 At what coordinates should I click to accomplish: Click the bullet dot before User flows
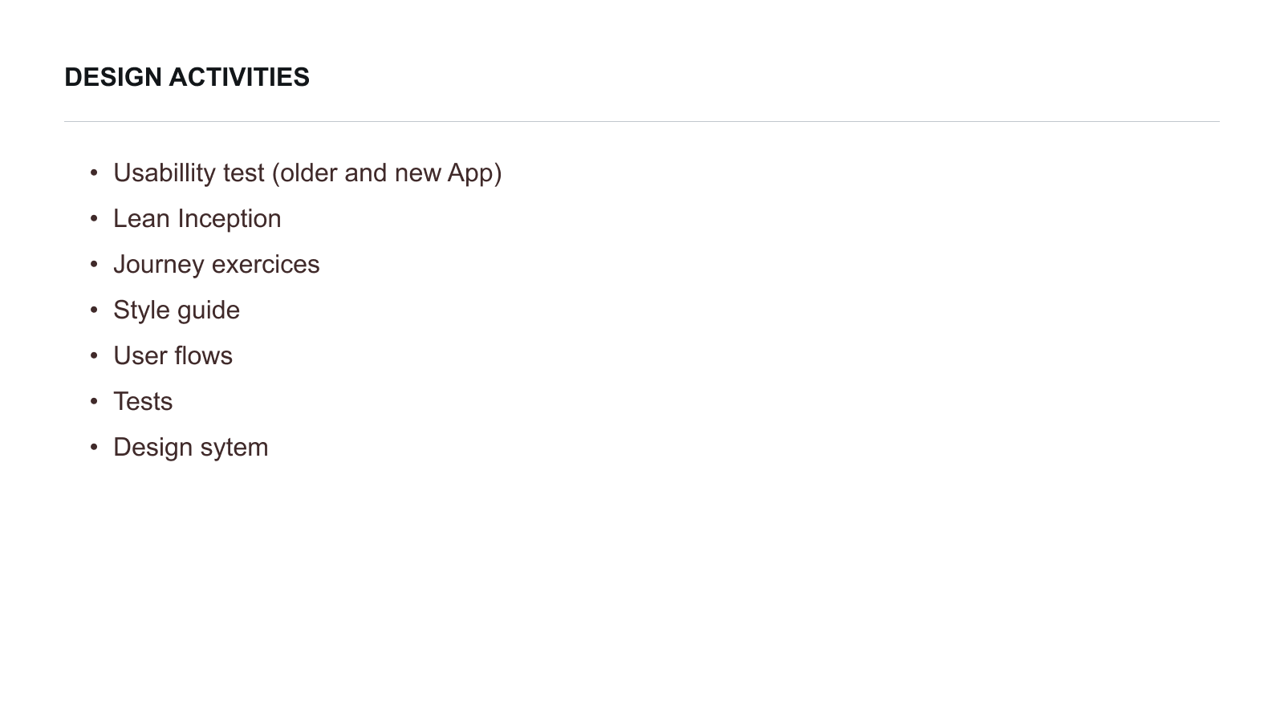pos(94,355)
